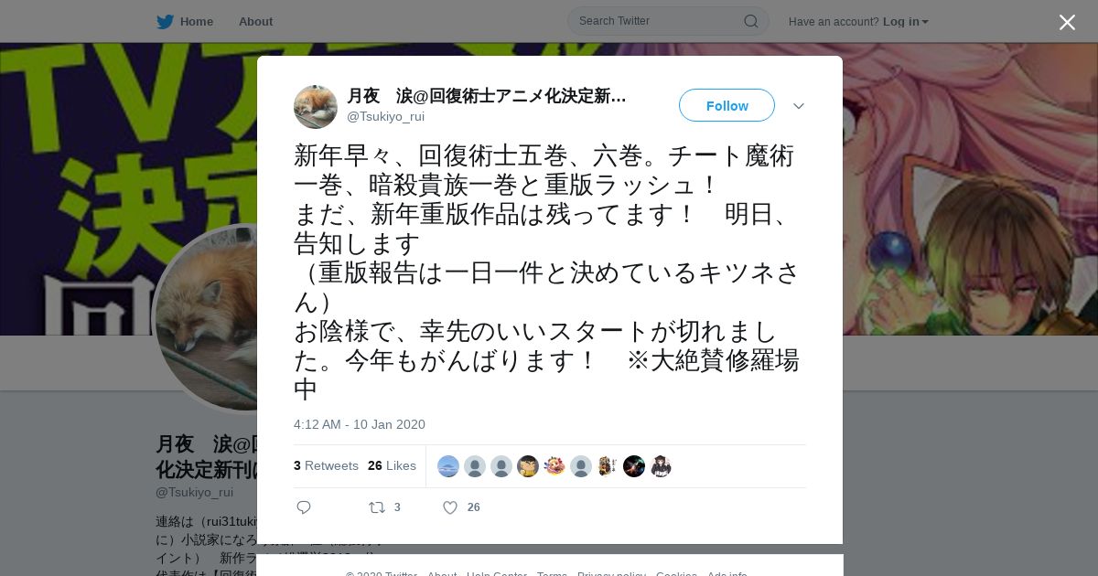Viewport: 1098px width, 576px height.
Task: Follow @Tsukiyo_rui
Action: click(727, 105)
